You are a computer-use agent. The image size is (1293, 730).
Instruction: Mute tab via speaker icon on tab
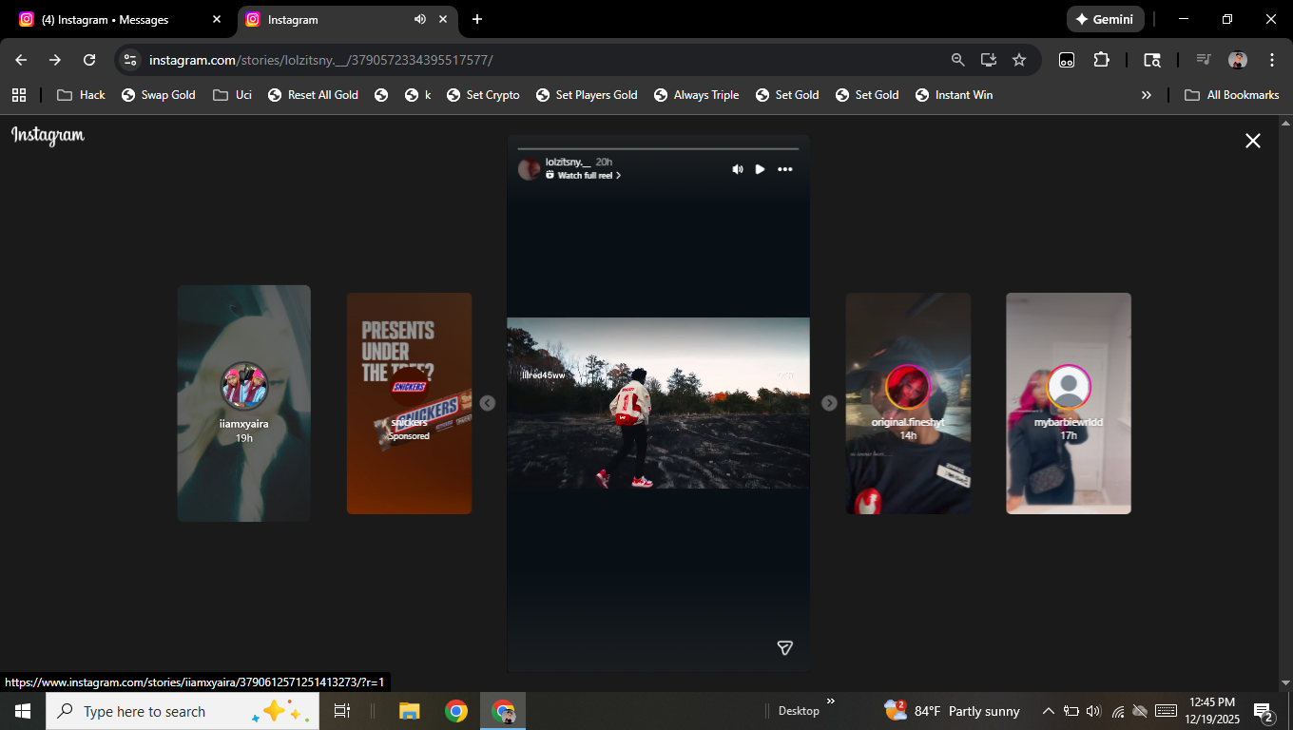pyautogui.click(x=419, y=19)
